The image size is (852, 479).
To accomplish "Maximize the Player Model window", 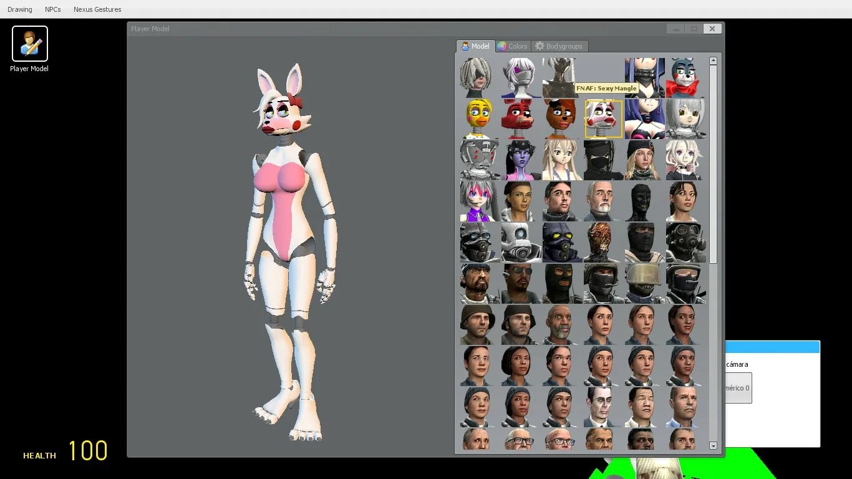I will tap(694, 29).
